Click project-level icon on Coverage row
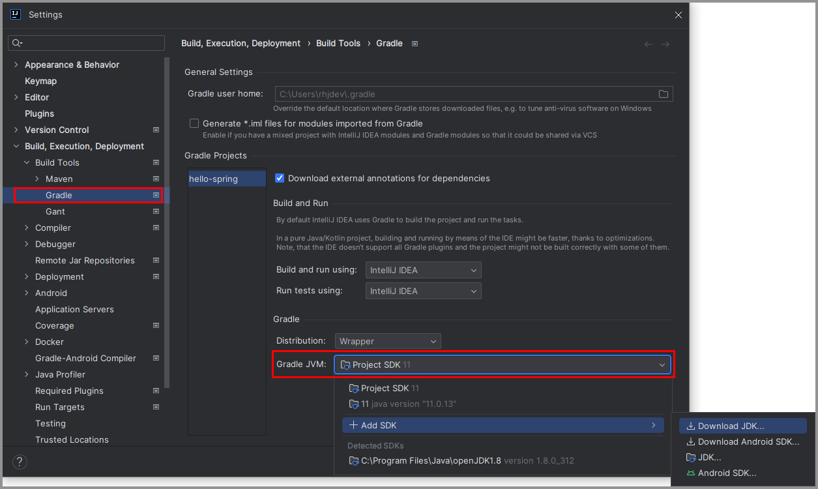Image resolution: width=818 pixels, height=489 pixels. point(156,325)
